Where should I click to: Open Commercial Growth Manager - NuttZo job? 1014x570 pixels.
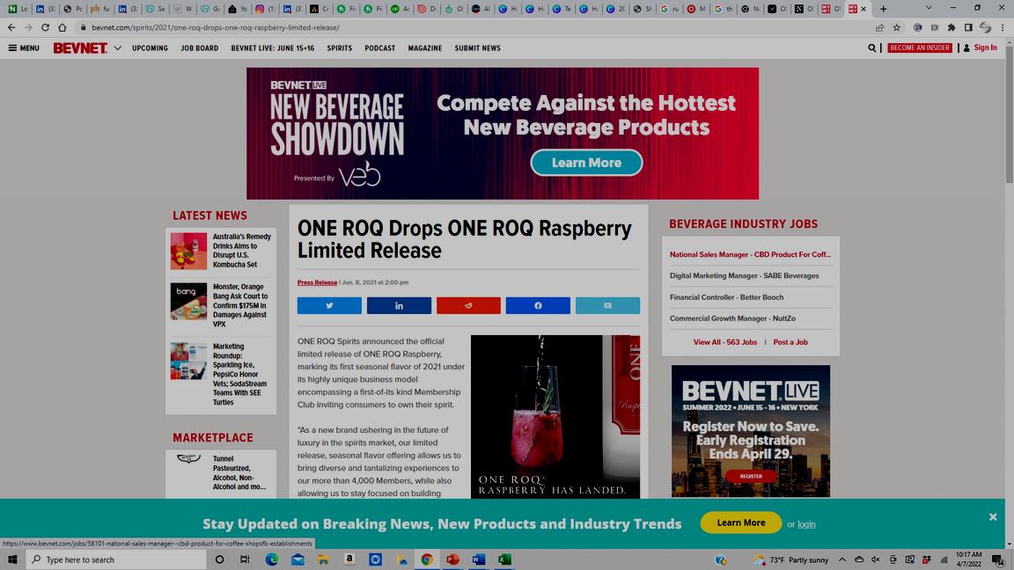[732, 318]
